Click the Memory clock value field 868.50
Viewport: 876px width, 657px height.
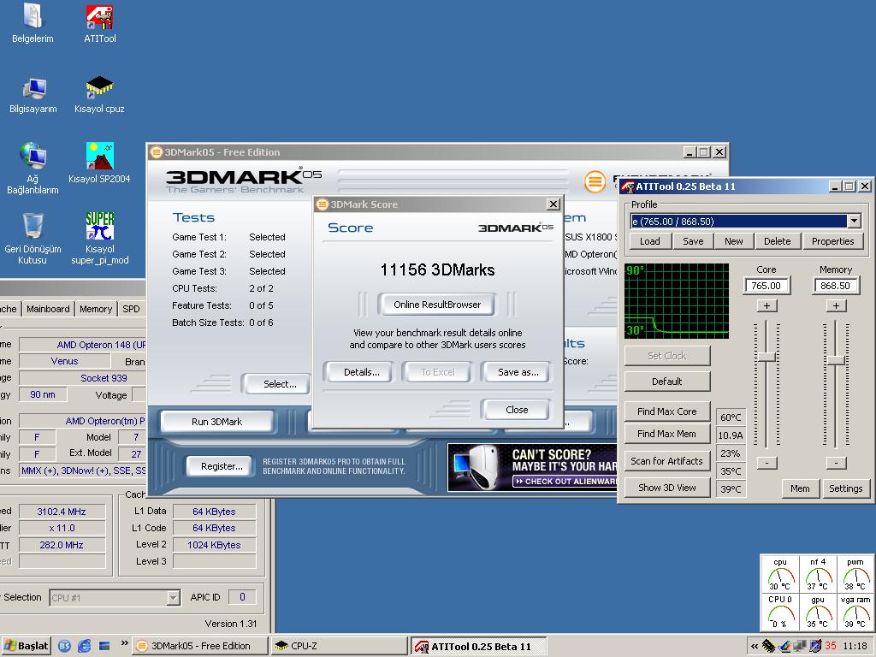pyautogui.click(x=836, y=286)
